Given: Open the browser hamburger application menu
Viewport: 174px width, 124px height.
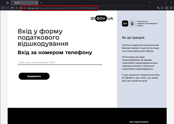Looking at the screenshot, I should coord(171,8).
